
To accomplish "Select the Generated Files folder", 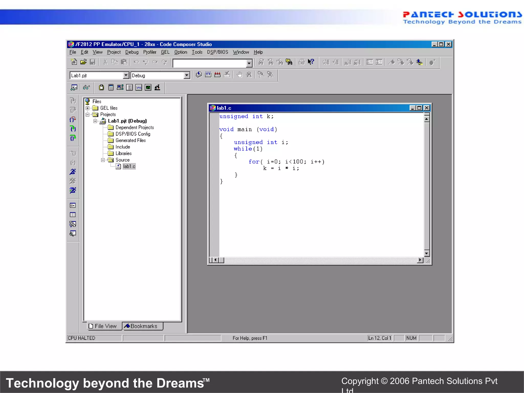I will 130,140.
